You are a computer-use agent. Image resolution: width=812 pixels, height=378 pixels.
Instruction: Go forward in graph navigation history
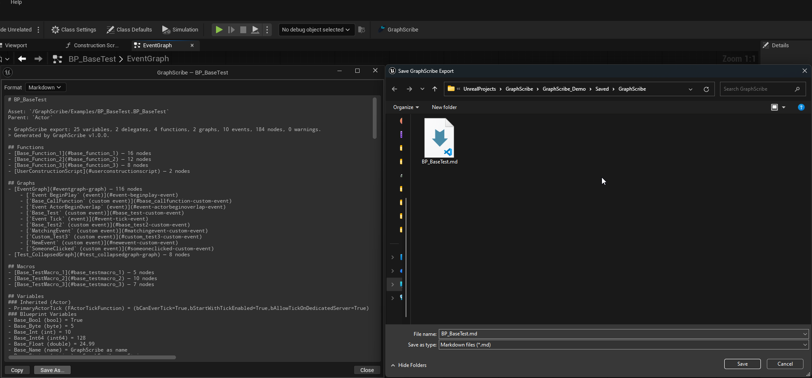(38, 59)
